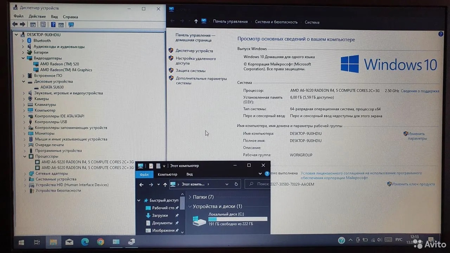This screenshot has height=253, width=450.
Task: Open Документы in Explorer sidebar
Action: coord(162,223)
